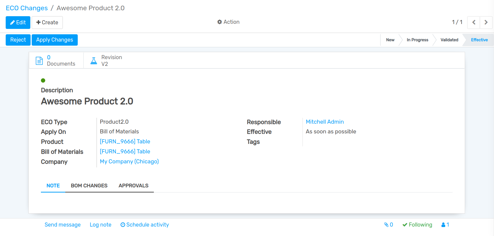The image size is (494, 236).
Task: Open the followers person icon
Action: pos(445,225)
